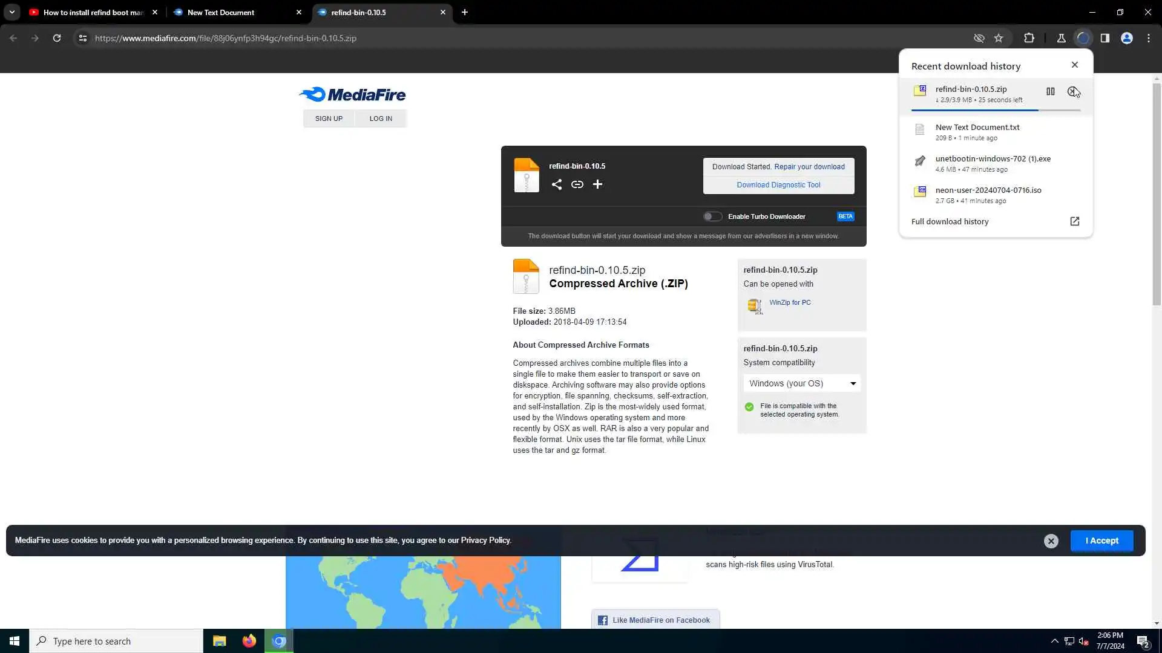Viewport: 1162px width, 653px height.
Task: Open the Windows (your OS) compatibility dropdown
Action: click(801, 383)
